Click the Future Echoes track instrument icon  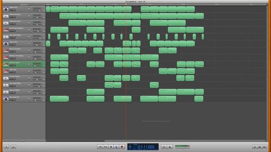[6, 51]
